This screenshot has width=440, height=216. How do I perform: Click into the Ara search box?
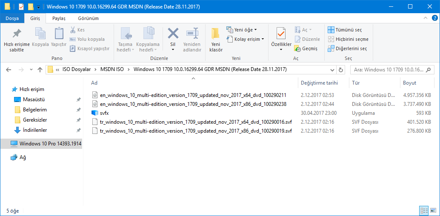click(x=391, y=70)
